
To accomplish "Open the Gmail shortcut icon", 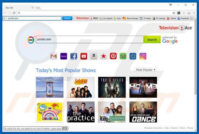I will pyautogui.click(x=54, y=56).
